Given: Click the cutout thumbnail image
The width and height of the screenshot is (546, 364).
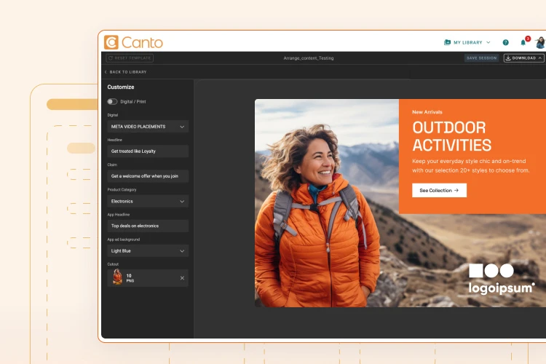Looking at the screenshot, I should click(117, 277).
